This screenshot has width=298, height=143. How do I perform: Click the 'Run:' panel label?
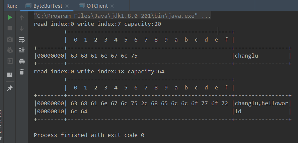[x=12, y=6]
